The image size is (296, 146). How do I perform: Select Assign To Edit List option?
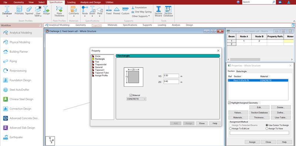[x=230, y=129]
